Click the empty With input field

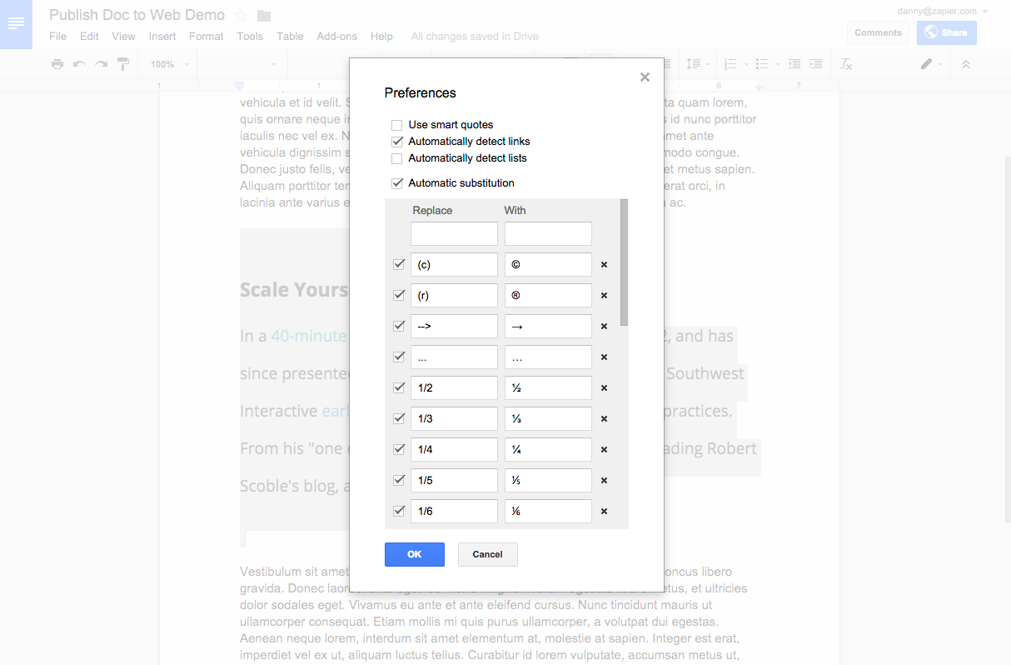coord(548,233)
